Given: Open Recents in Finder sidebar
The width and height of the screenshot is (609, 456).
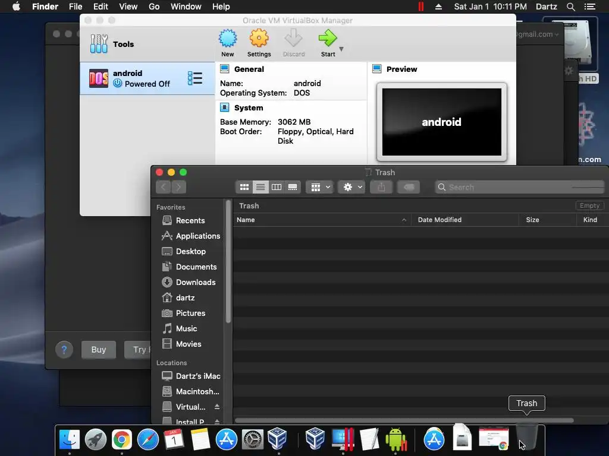Looking at the screenshot, I should [190, 220].
